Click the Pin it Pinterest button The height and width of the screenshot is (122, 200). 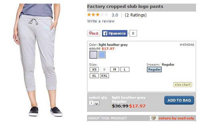pos(94,33)
